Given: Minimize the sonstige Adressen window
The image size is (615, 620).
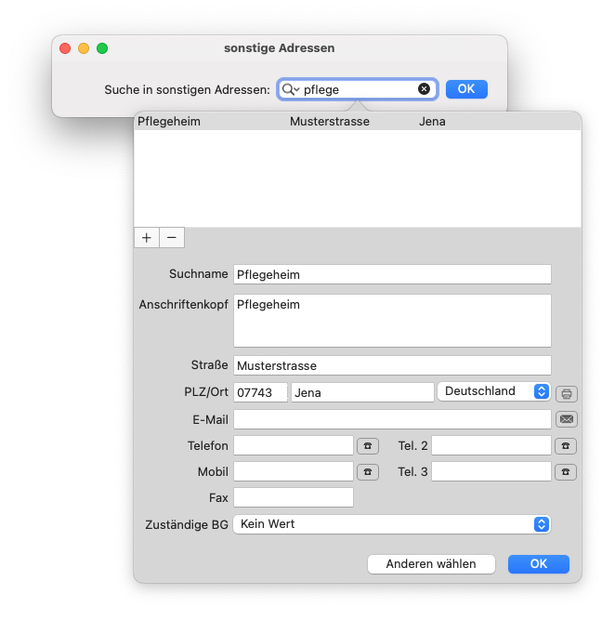Looking at the screenshot, I should (x=84, y=48).
